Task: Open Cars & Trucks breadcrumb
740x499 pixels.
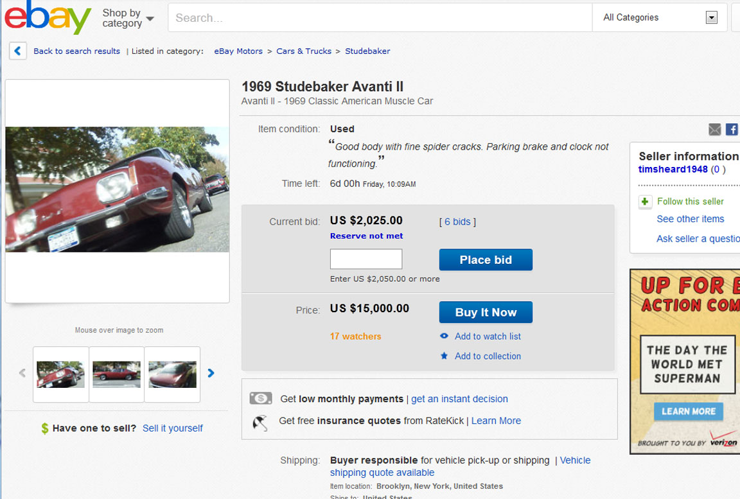Action: point(304,51)
